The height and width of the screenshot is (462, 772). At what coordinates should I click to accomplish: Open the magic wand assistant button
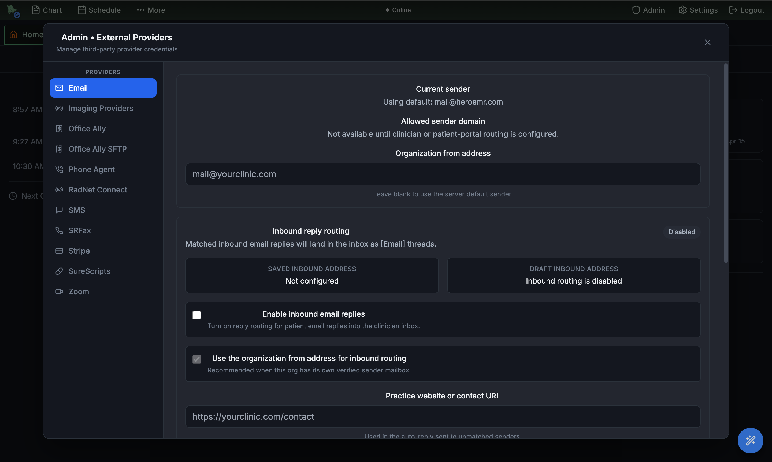point(750,440)
